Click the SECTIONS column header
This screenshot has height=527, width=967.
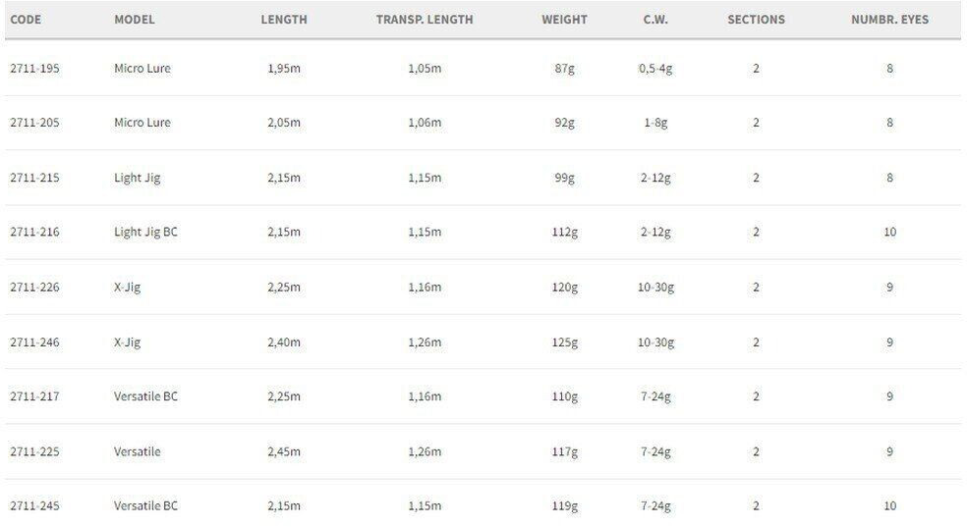point(756,20)
